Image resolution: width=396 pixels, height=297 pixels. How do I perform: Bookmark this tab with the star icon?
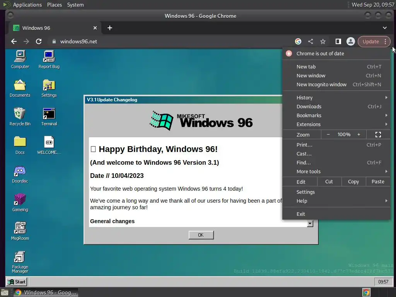tap(323, 41)
